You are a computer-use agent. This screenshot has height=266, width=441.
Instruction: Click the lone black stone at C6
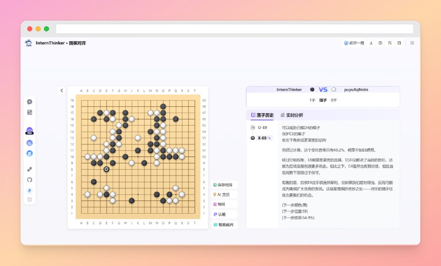(94, 182)
